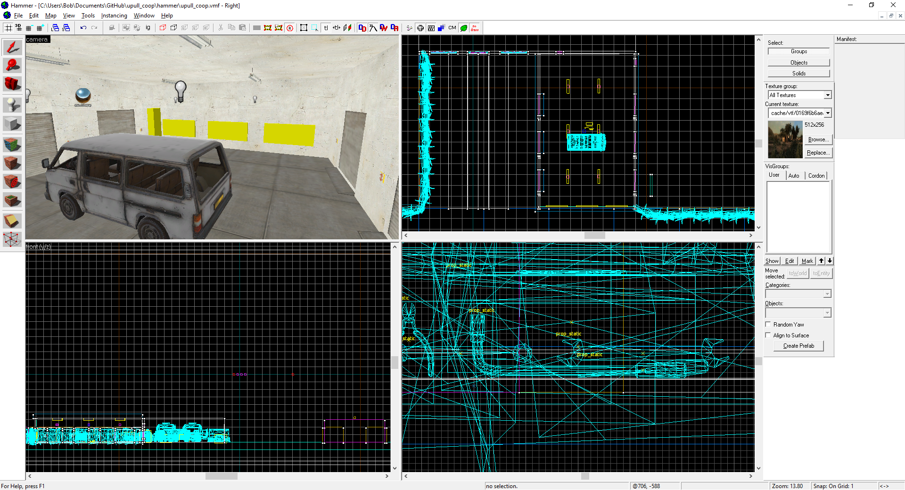Enable Random Yaw checkbox
This screenshot has width=905, height=490.
pyautogui.click(x=768, y=324)
